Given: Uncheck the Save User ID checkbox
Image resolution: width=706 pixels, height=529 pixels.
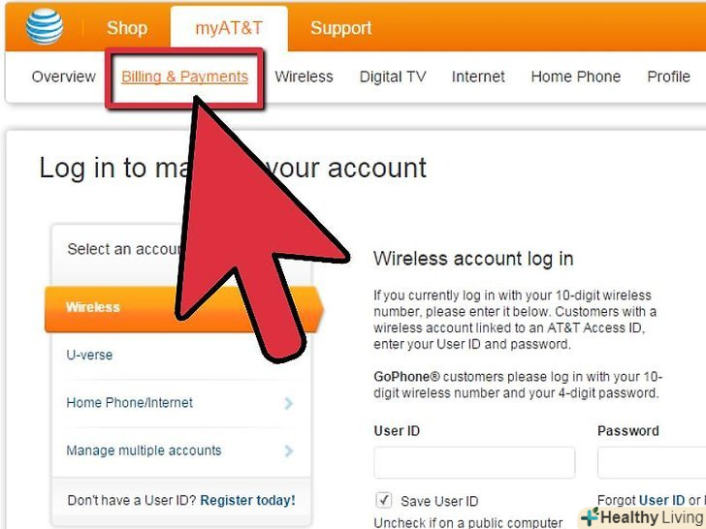Looking at the screenshot, I should point(384,500).
